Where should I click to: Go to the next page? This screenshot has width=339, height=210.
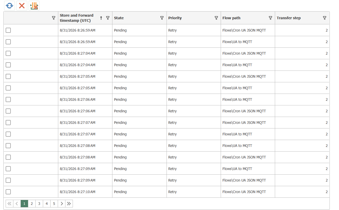click(62, 204)
